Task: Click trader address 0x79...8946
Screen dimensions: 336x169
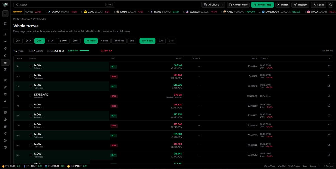Action: (265, 96)
